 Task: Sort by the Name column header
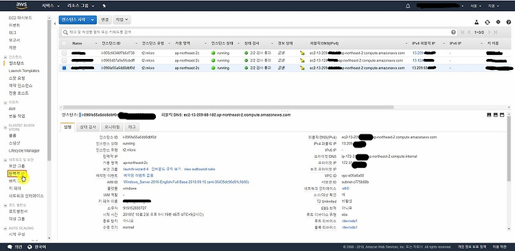[x=77, y=43]
